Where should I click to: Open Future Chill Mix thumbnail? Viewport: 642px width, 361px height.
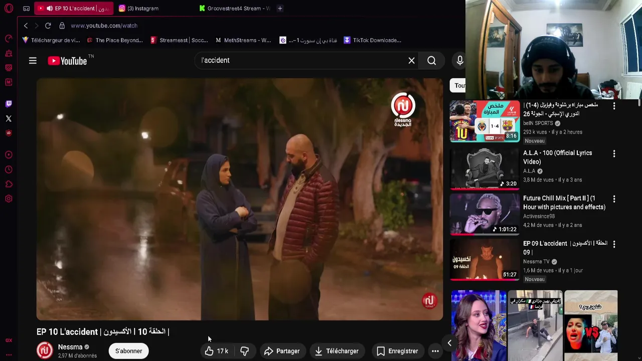pos(485,214)
